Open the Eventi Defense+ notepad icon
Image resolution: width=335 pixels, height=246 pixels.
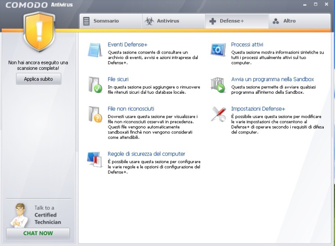pos(95,50)
